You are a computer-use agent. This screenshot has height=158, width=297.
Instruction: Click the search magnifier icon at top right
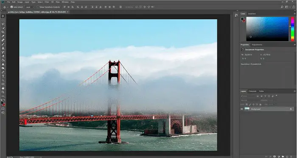pos(282,7)
